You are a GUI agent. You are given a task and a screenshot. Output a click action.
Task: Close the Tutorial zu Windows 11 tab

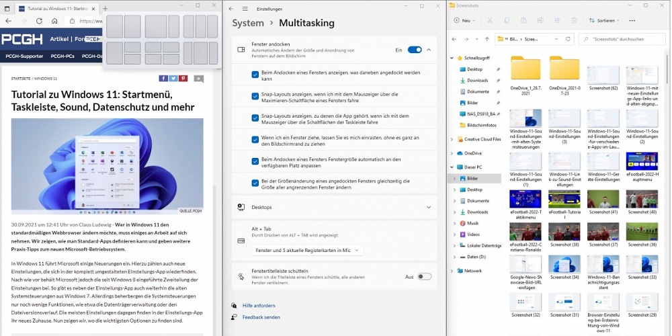tap(94, 8)
